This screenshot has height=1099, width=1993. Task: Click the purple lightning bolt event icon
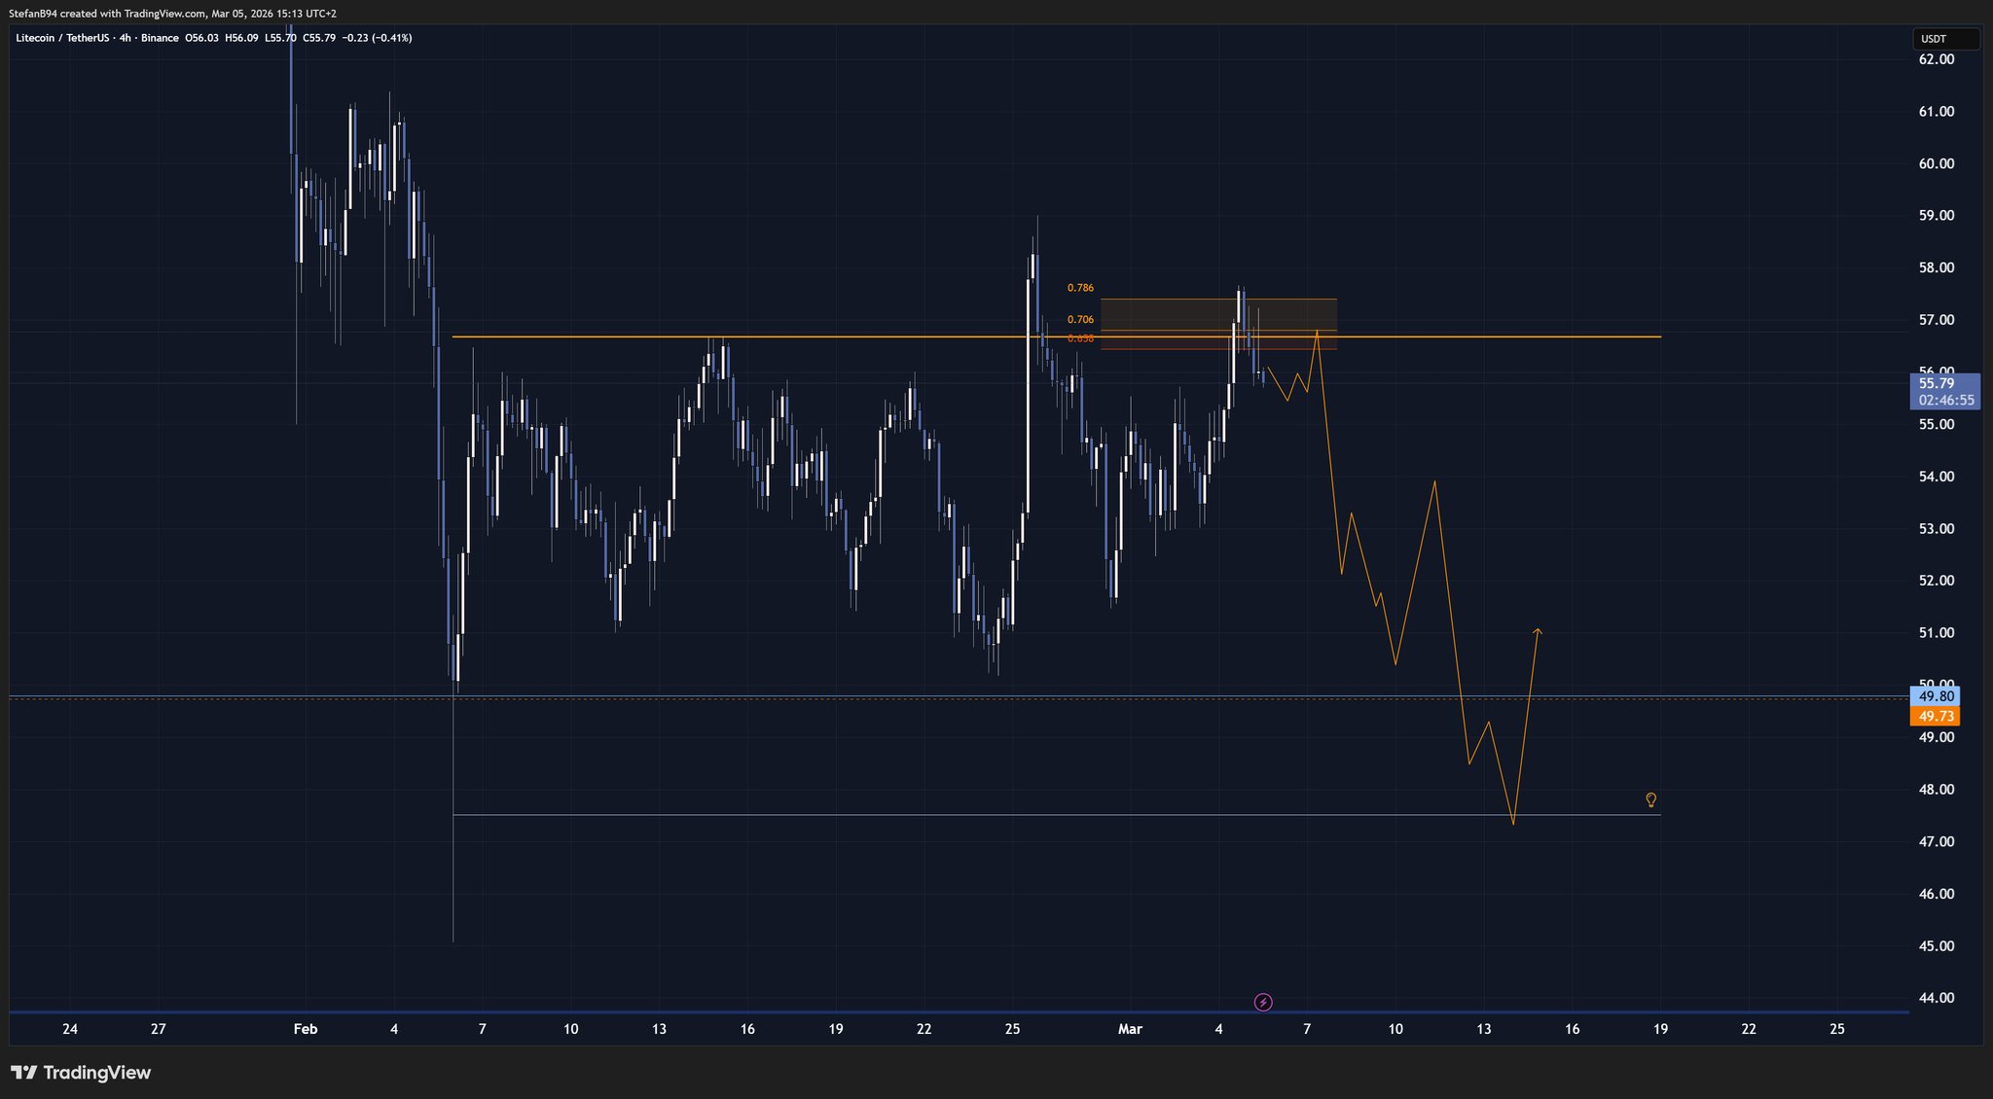(x=1263, y=1002)
